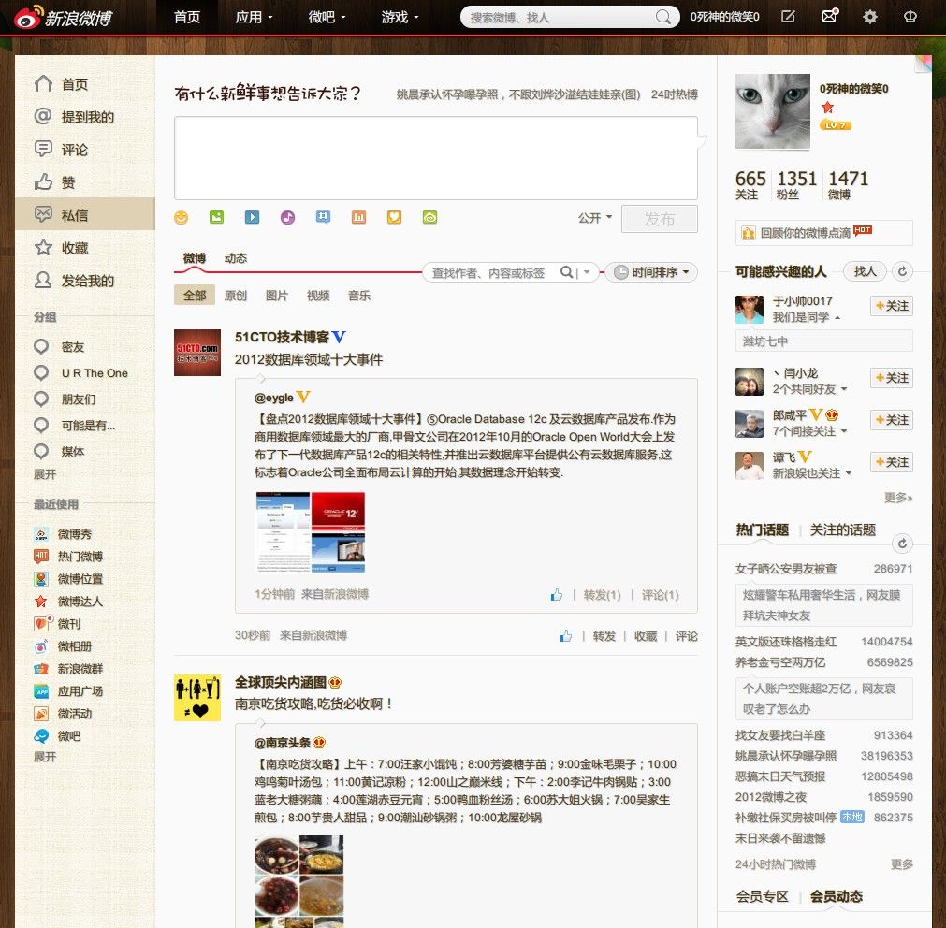The image size is (946, 928).
Task: Follow 郎咸平
Action: click(891, 420)
